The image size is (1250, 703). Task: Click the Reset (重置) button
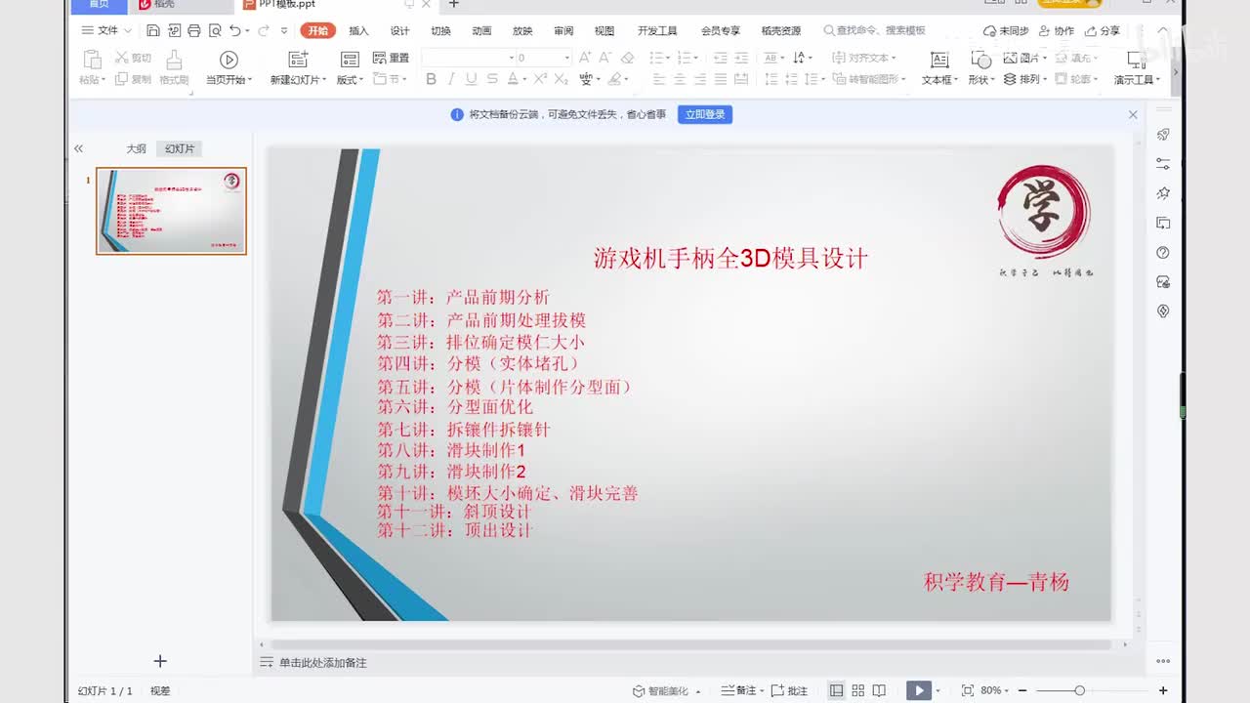click(391, 58)
